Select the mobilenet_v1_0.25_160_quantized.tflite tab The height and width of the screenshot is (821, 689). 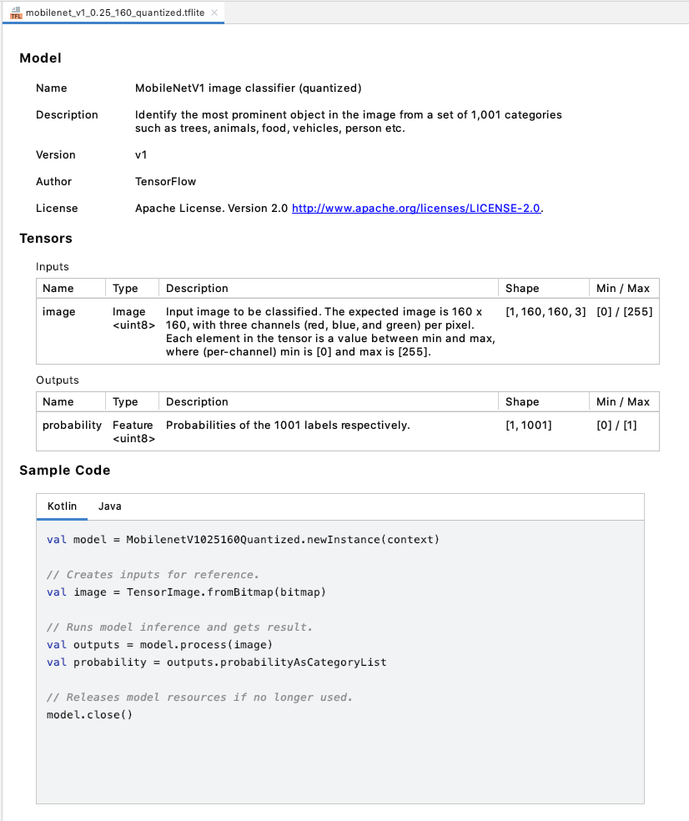(115, 13)
